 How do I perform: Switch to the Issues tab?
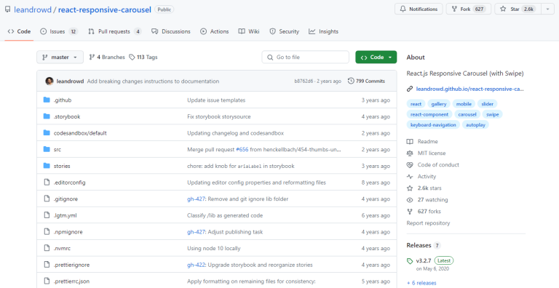[x=59, y=31]
